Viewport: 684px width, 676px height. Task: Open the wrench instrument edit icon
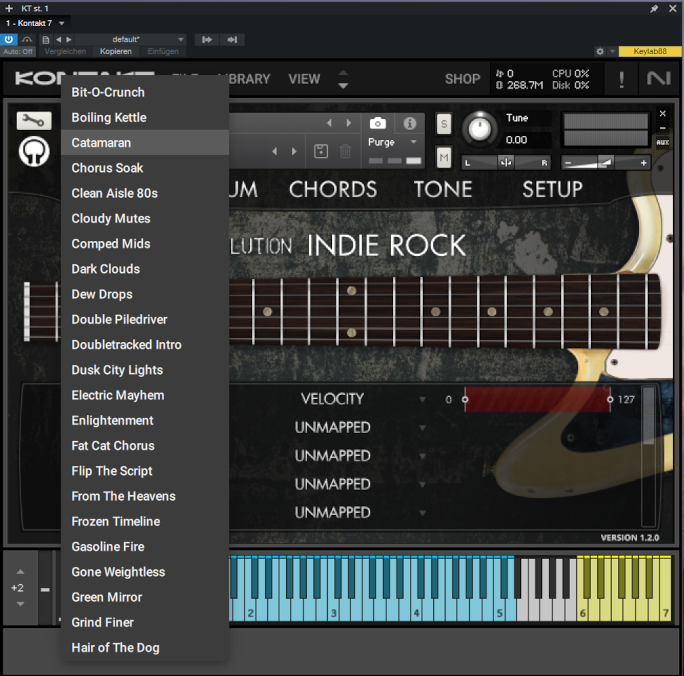(34, 120)
